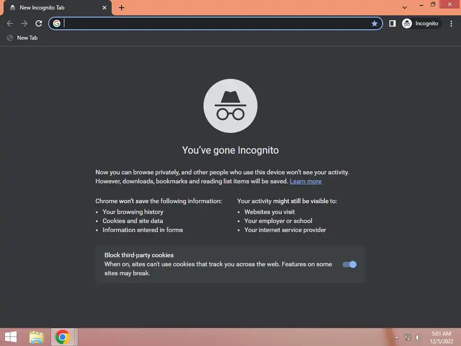Open Chrome's three-dot menu

coord(451,23)
